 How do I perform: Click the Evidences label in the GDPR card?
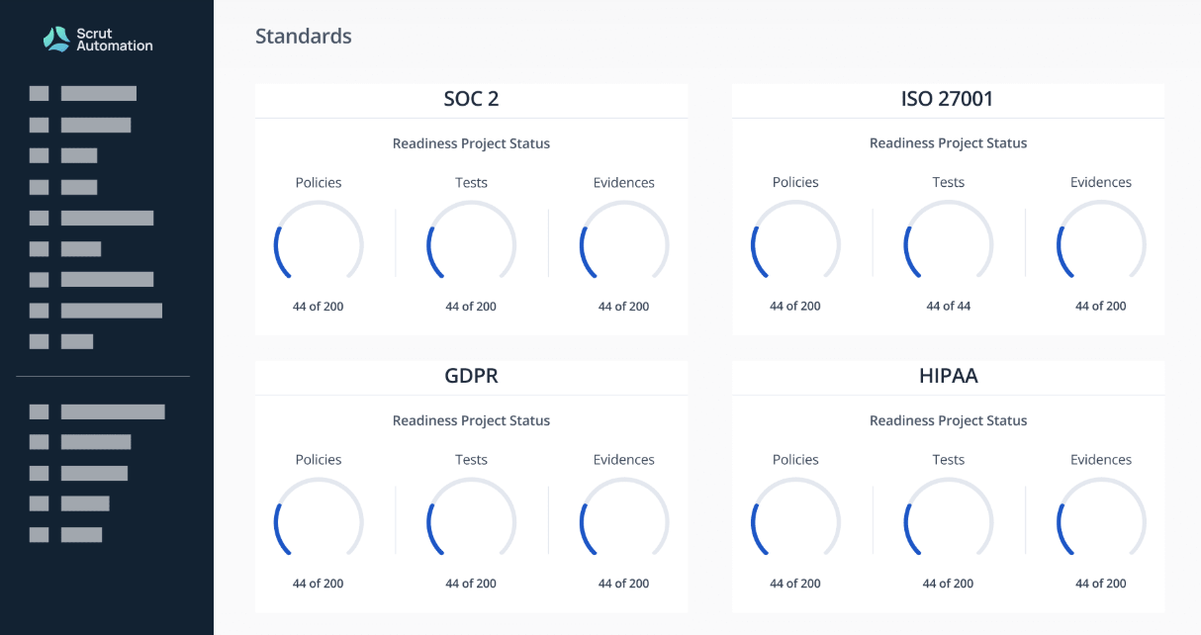click(624, 460)
